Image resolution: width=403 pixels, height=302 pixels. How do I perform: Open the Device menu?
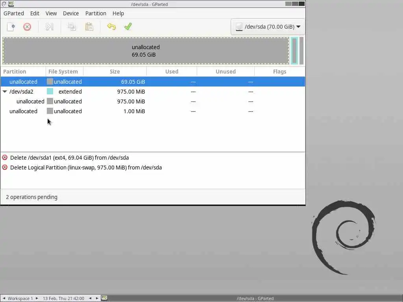[71, 13]
